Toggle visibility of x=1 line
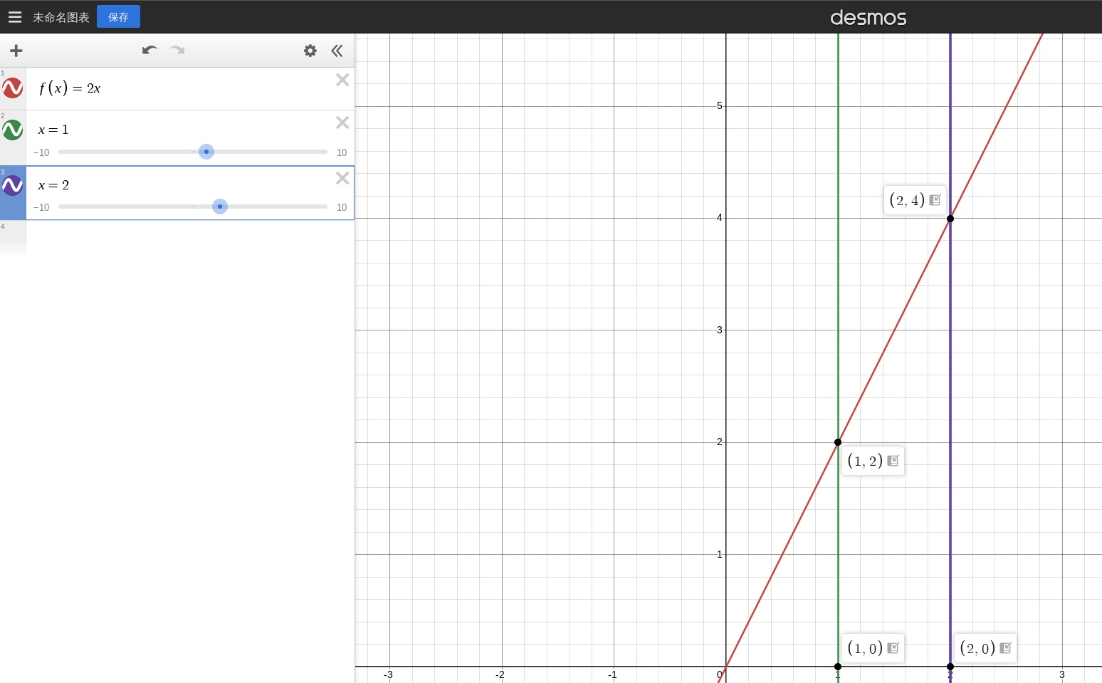Viewport: 1102px width, 683px height. point(13,130)
